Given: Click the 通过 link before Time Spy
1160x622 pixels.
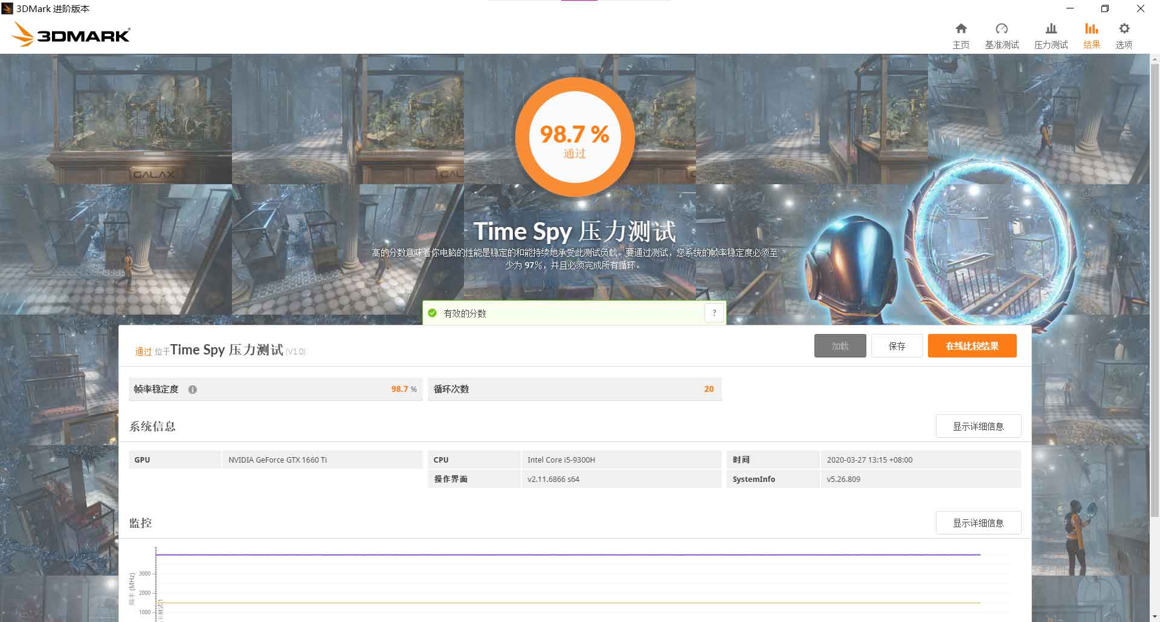Looking at the screenshot, I should pyautogui.click(x=143, y=351).
